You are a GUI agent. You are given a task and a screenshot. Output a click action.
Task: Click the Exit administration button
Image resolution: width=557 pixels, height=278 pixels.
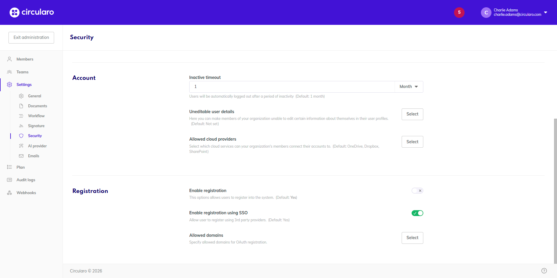31,38
